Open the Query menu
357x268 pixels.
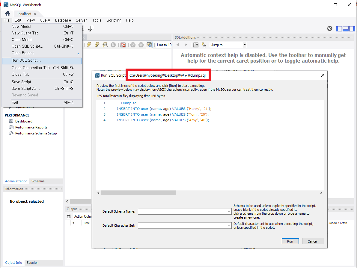coord(45,20)
